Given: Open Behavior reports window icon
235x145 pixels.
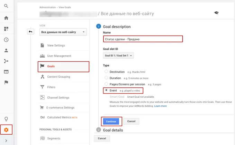Looking at the screenshot, I should pyautogui.click(x=6, y=72).
